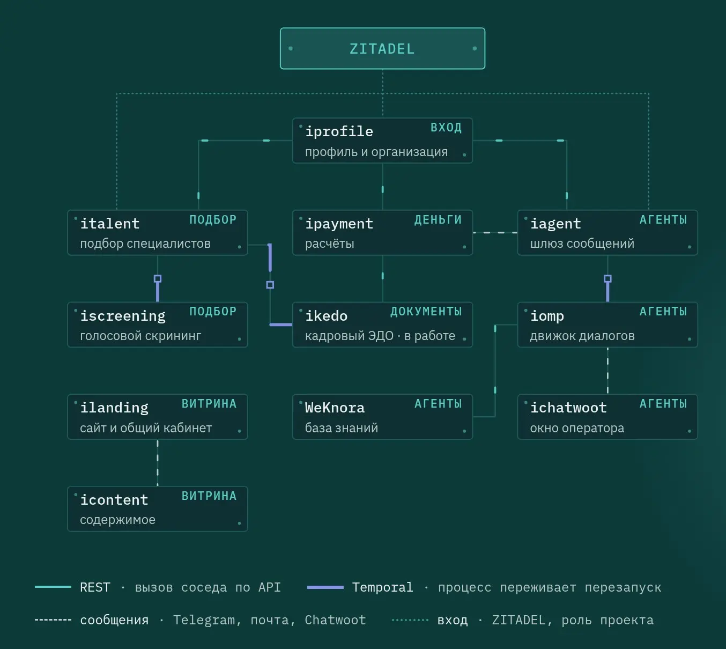This screenshot has width=726, height=649.
Task: Click the square marker between italent and iscreening
Action: click(x=158, y=279)
